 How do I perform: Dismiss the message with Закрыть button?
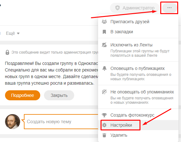tap(59, 95)
